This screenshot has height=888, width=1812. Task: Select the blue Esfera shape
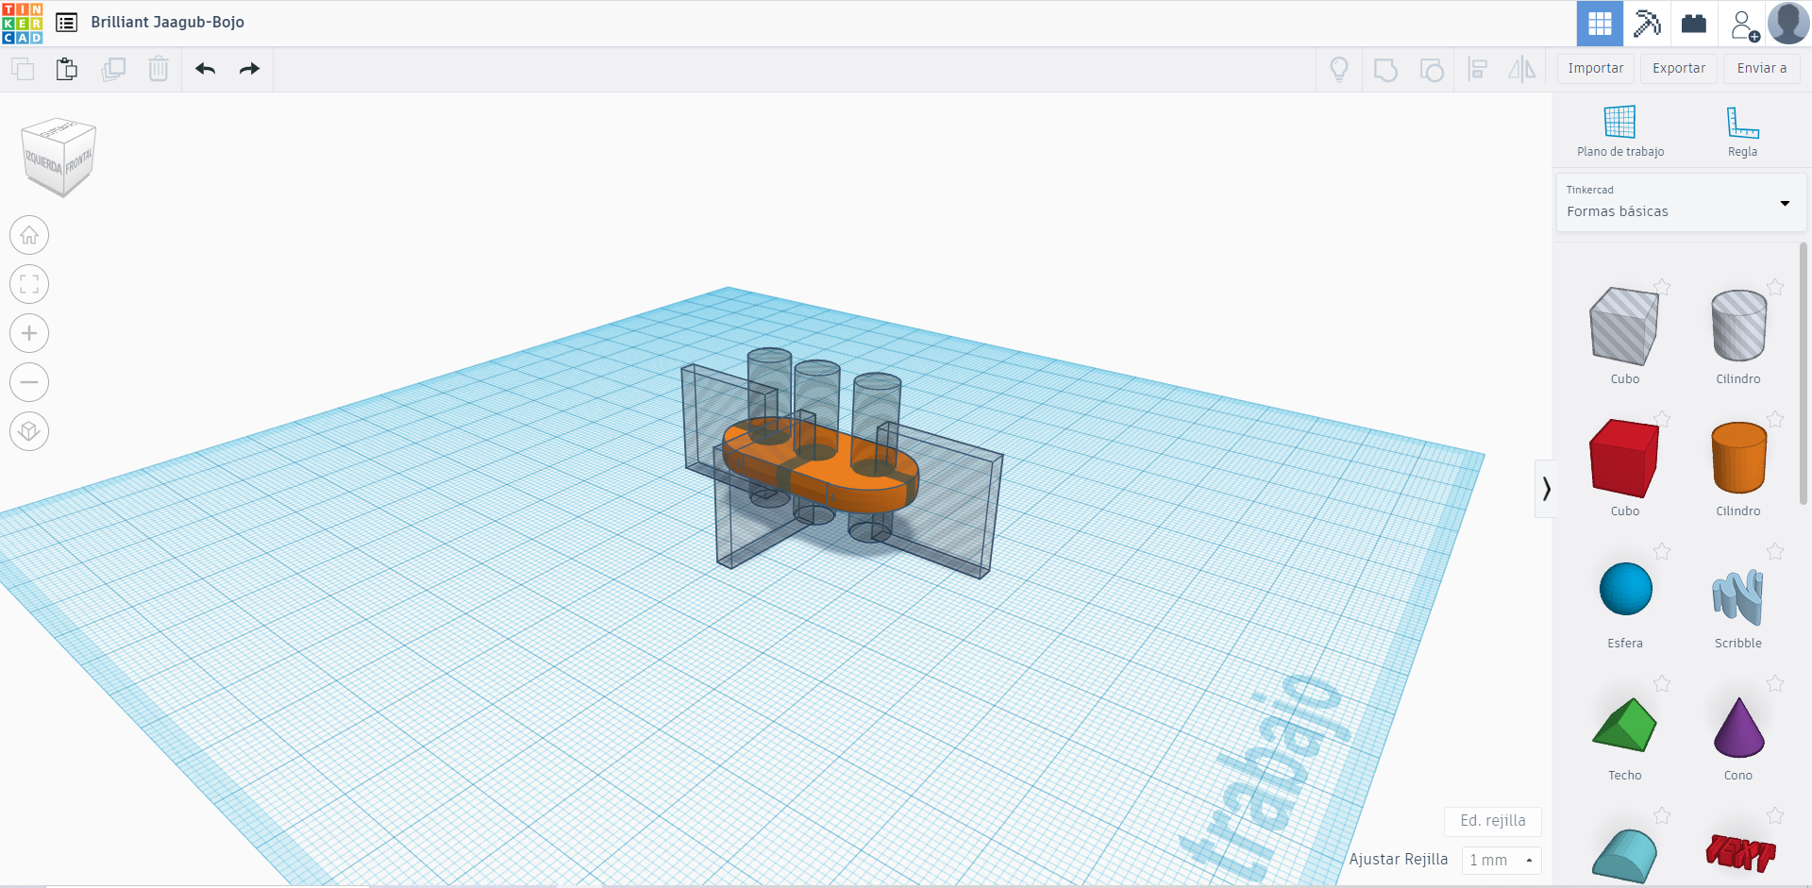pyautogui.click(x=1625, y=589)
